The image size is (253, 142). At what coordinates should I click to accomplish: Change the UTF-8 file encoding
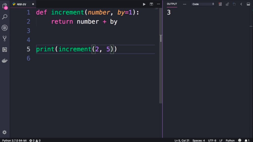point(212,140)
